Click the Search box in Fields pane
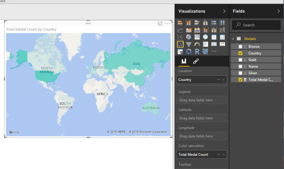This screenshot has height=169, width=284. tap(256, 25)
